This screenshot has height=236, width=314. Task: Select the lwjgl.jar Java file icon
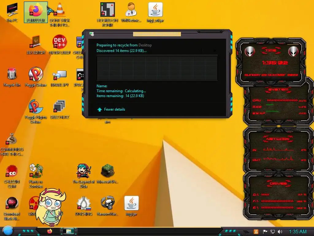tap(131, 206)
